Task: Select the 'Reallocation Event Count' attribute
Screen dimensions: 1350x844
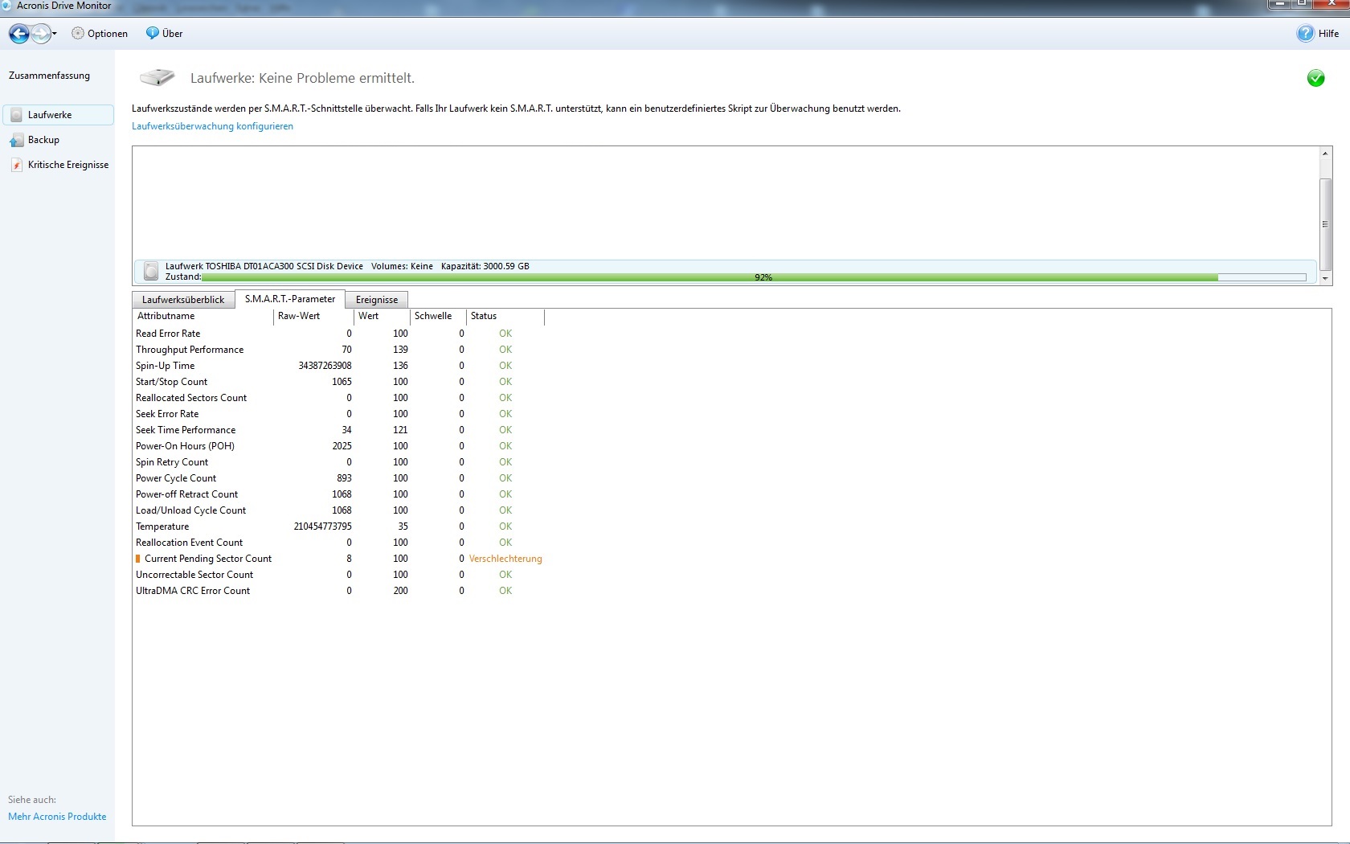Action: pos(190,543)
